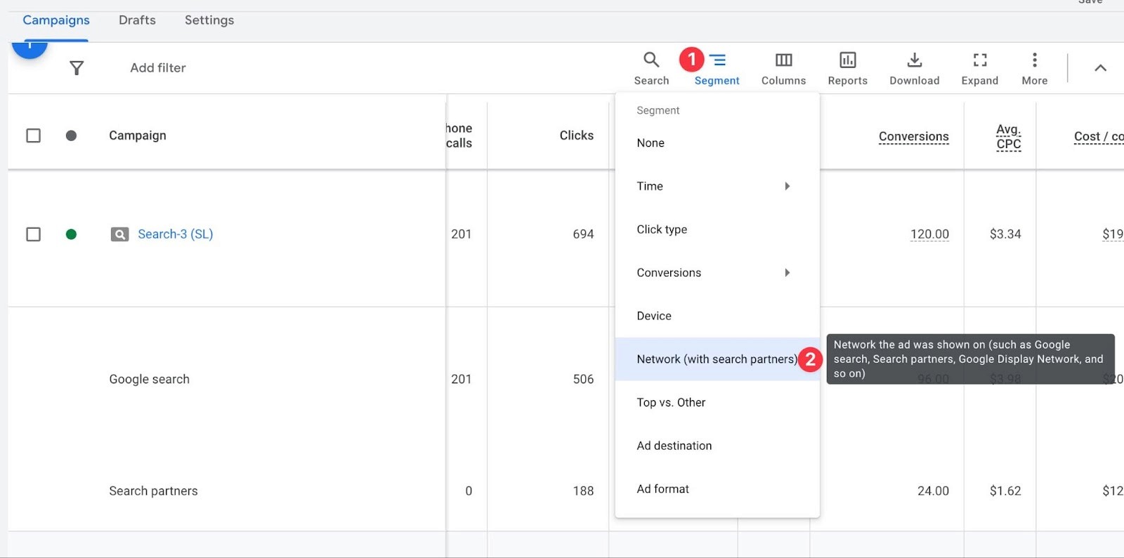Viewport: 1124px width, 558px height.
Task: Open the Search tool in toolbar
Action: (651, 69)
